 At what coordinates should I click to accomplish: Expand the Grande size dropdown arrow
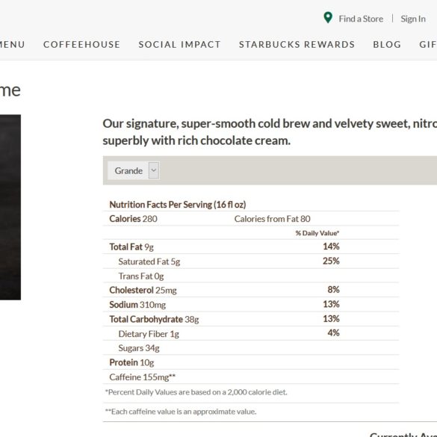point(154,170)
